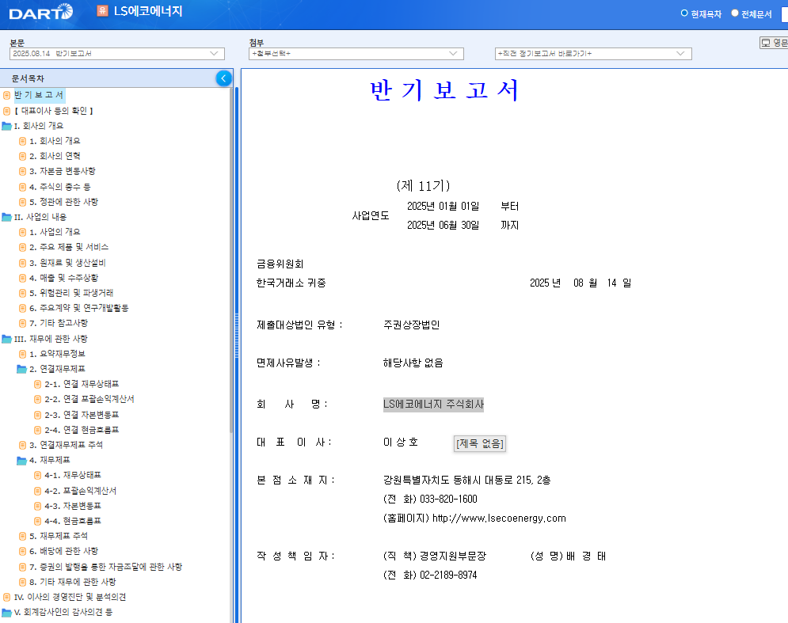Click the page icon beside 대표이사 등의 확인
The height and width of the screenshot is (623, 788).
7,111
